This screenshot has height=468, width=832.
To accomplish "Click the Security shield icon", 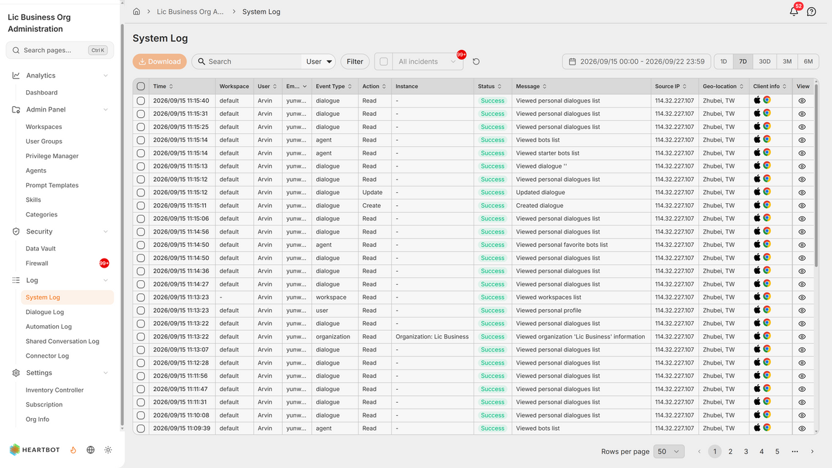I will point(16,232).
